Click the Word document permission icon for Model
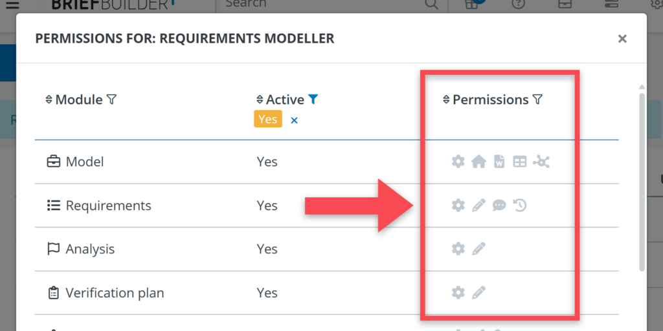 pyautogui.click(x=499, y=162)
